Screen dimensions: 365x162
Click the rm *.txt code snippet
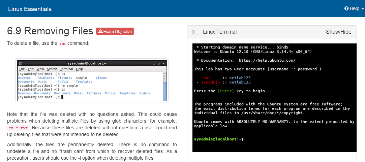click(18, 128)
